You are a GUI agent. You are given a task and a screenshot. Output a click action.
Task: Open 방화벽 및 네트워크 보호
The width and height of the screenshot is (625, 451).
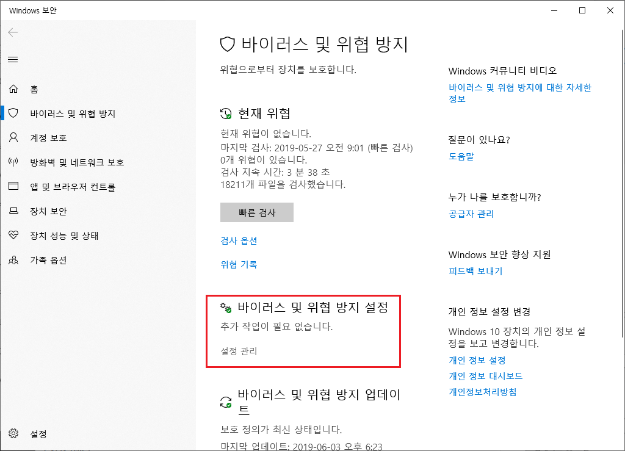[78, 162]
